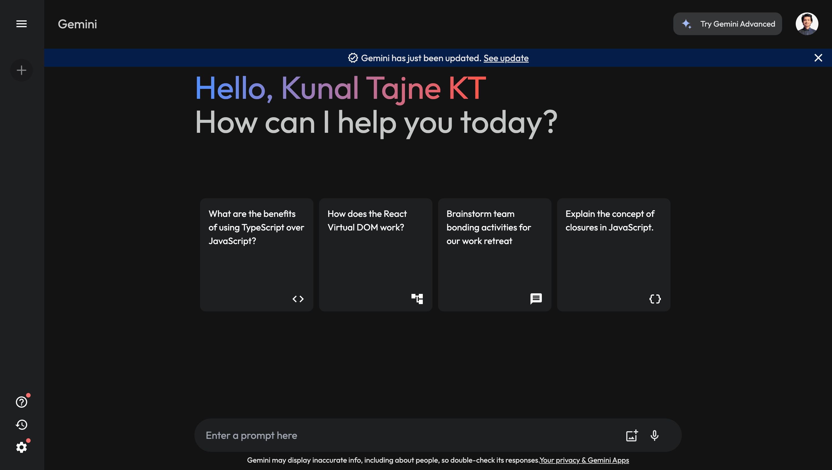Click the verified badge icon in update banner
This screenshot has width=832, height=470.
pos(353,58)
